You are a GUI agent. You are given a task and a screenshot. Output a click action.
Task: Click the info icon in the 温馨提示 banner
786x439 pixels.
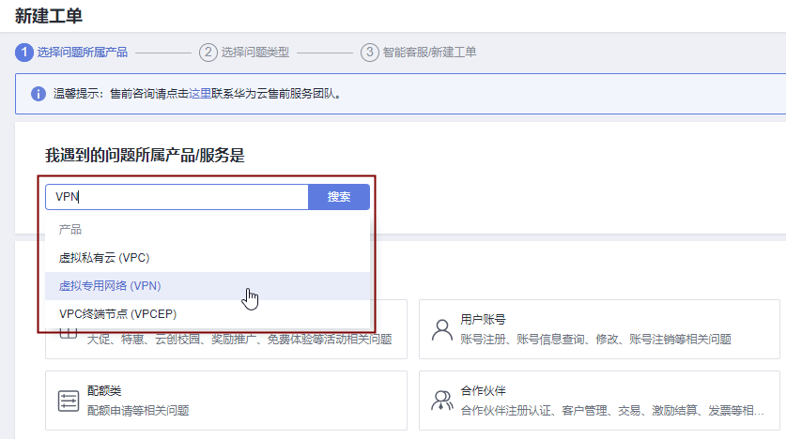39,94
